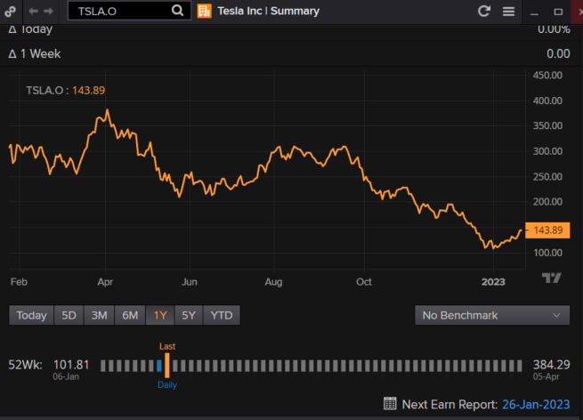Select the 5D time range
The image size is (583, 420).
[69, 315]
